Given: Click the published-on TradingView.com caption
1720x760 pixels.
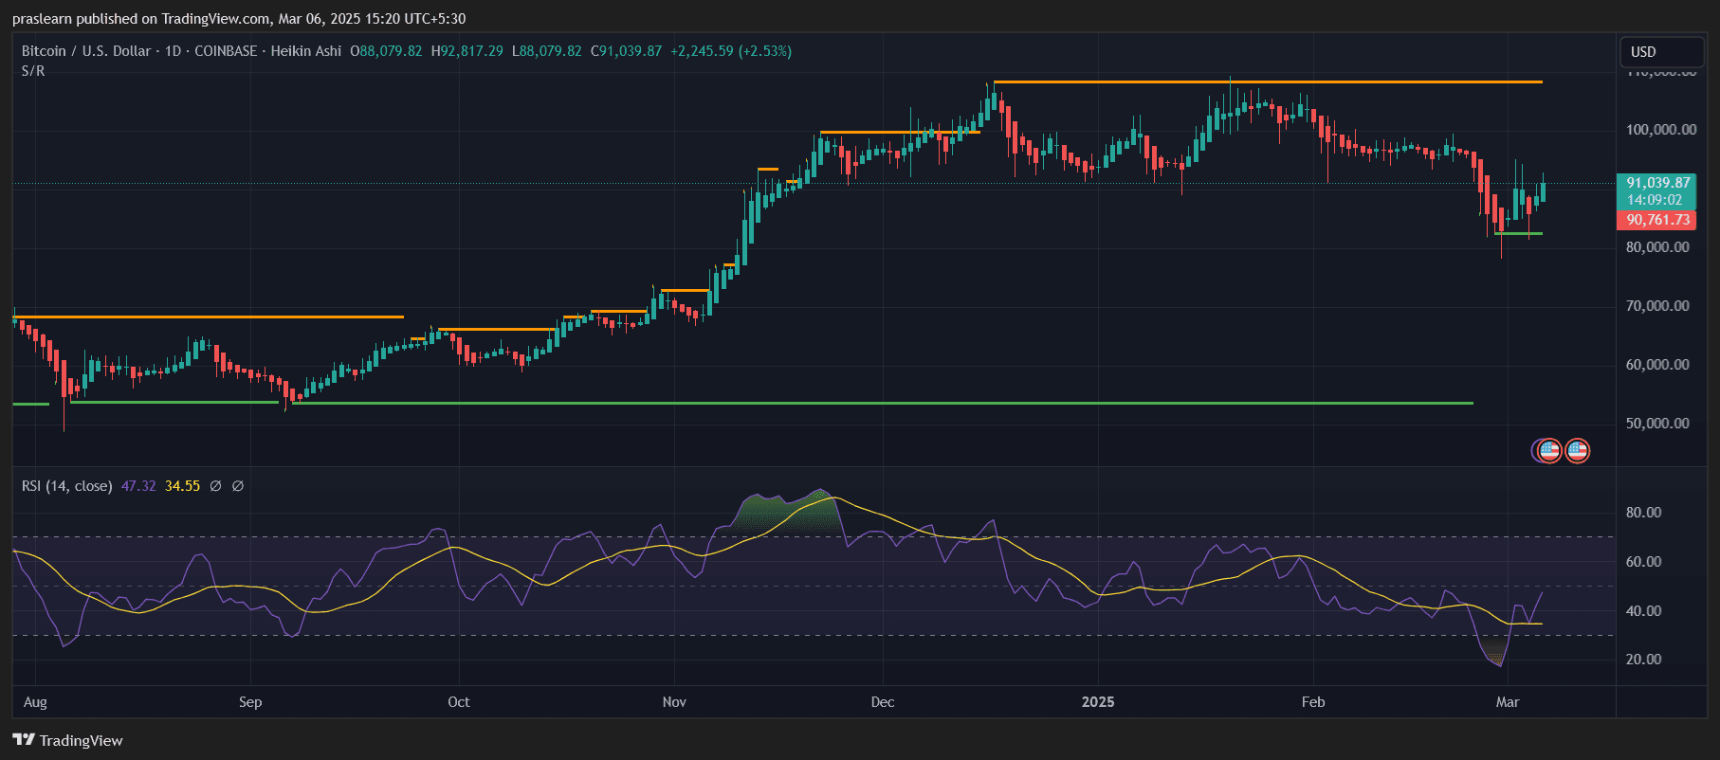Looking at the screenshot, I should [239, 19].
